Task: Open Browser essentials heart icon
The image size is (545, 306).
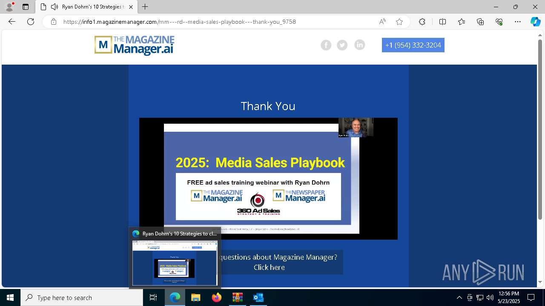Action: pyautogui.click(x=499, y=22)
